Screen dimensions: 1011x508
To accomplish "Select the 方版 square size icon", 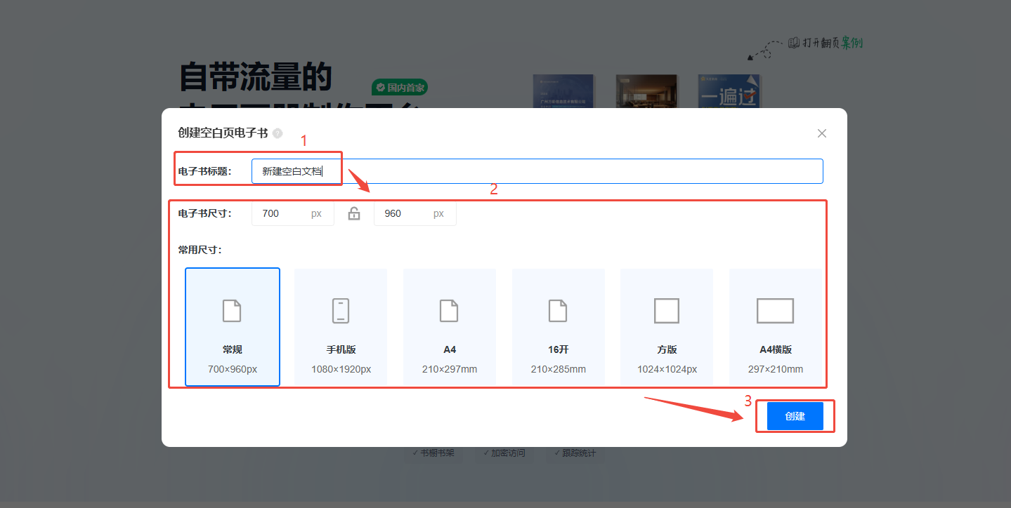I will 666,310.
